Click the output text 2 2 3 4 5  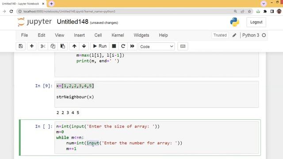coord(68,113)
